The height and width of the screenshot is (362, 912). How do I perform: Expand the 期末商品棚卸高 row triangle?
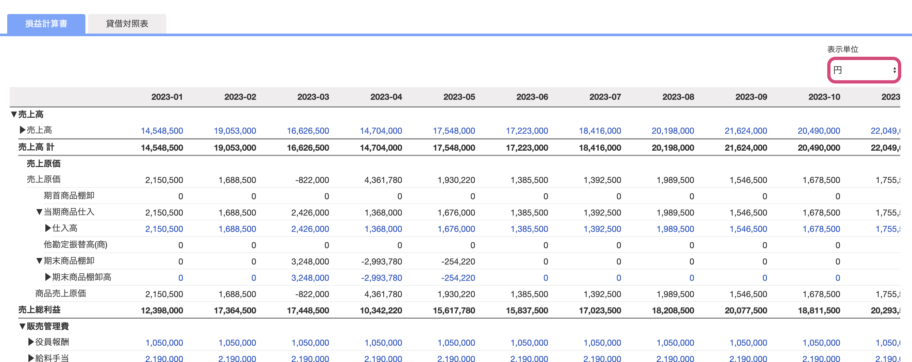[x=48, y=277]
